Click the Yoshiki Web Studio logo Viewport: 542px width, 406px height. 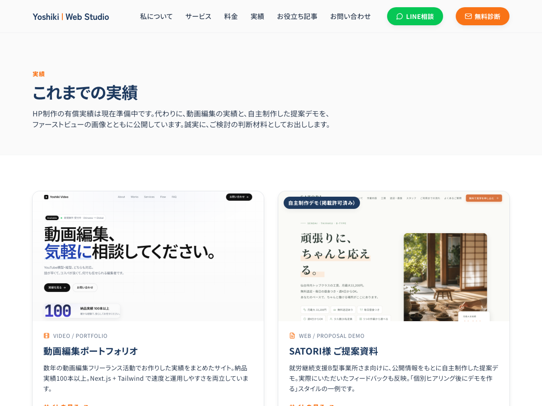71,17
